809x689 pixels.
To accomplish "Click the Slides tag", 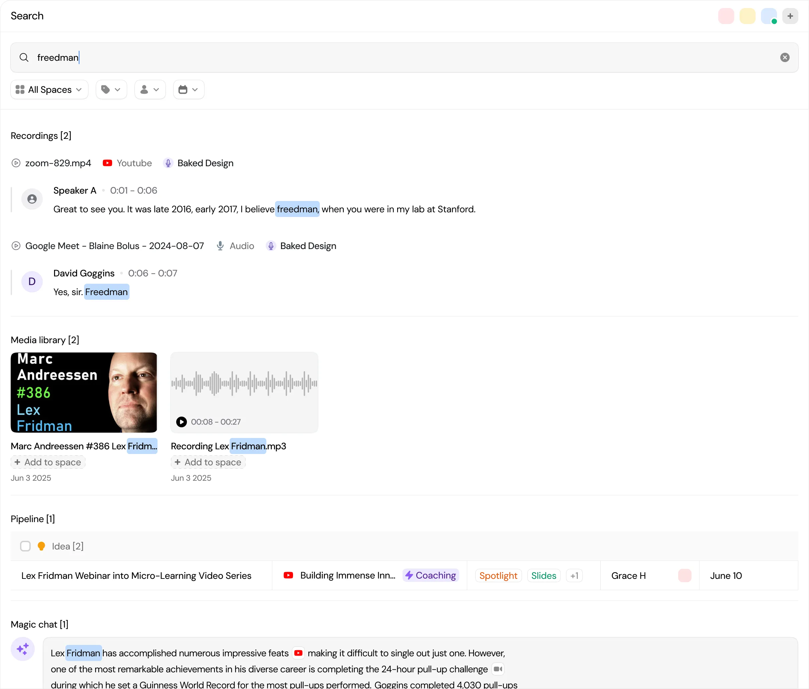I will click(x=544, y=576).
